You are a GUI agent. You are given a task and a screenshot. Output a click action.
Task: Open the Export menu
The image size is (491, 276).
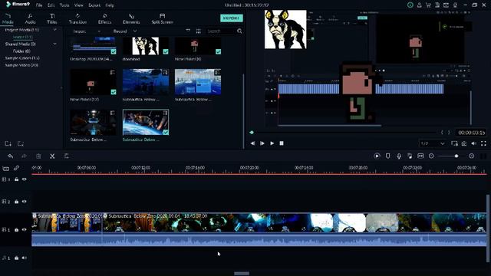coord(94,5)
